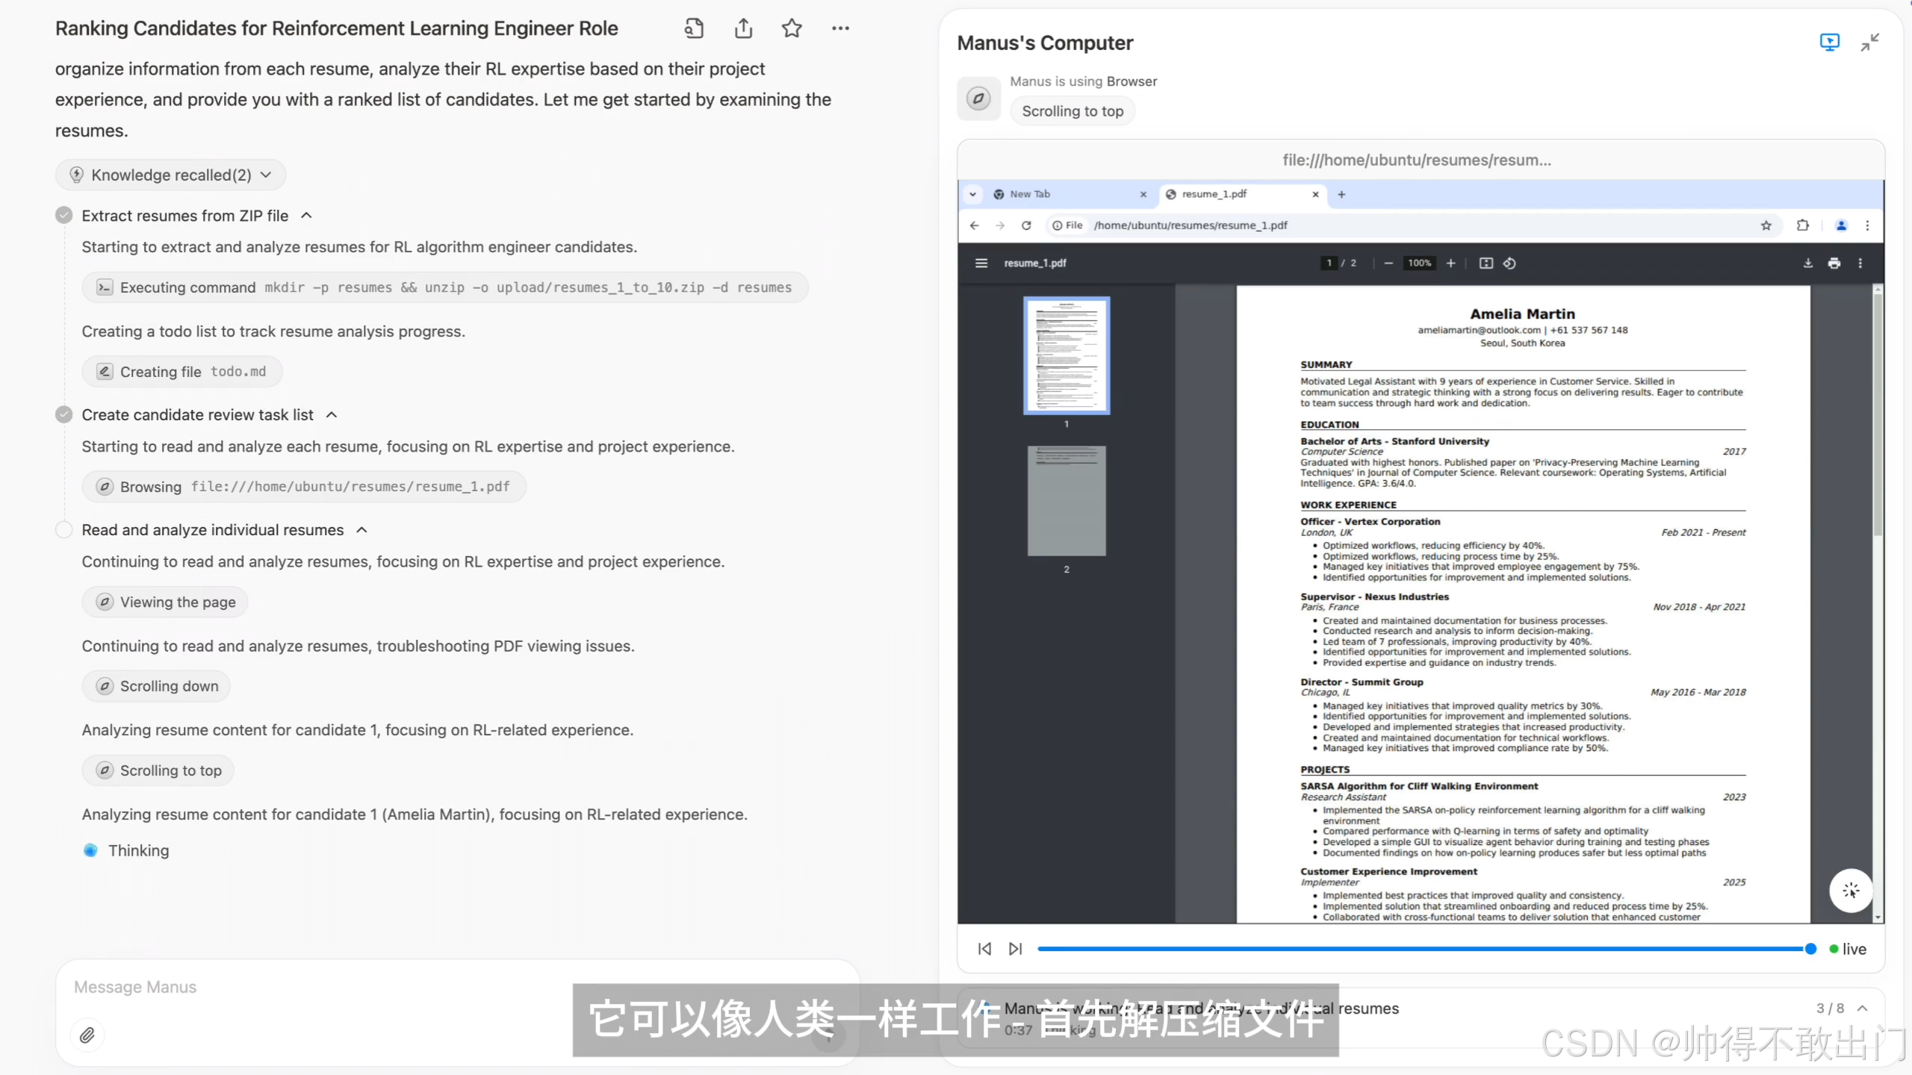Collapse the Extract resumes from ZIP file step
The image size is (1912, 1075).
click(306, 216)
